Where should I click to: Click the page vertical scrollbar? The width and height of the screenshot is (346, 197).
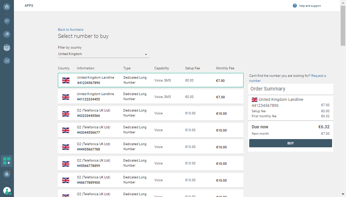click(x=343, y=29)
